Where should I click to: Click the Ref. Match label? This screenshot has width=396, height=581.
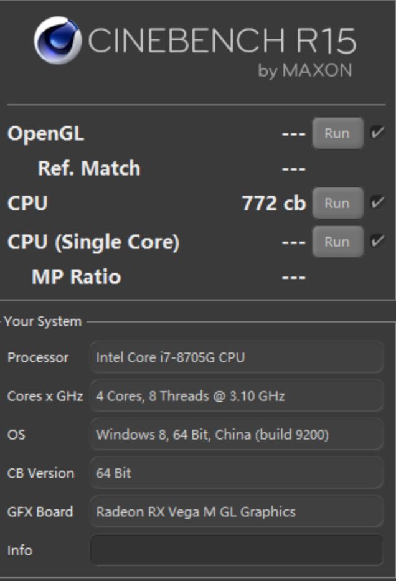[89, 168]
